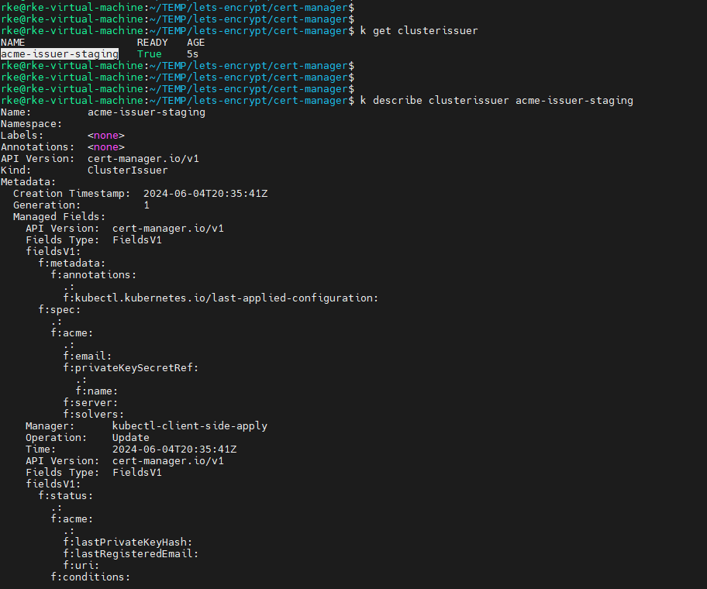Click the Metadata: heading
The image size is (707, 589).
coord(28,182)
